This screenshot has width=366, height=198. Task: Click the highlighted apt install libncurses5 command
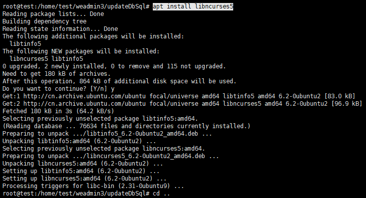tap(193, 6)
